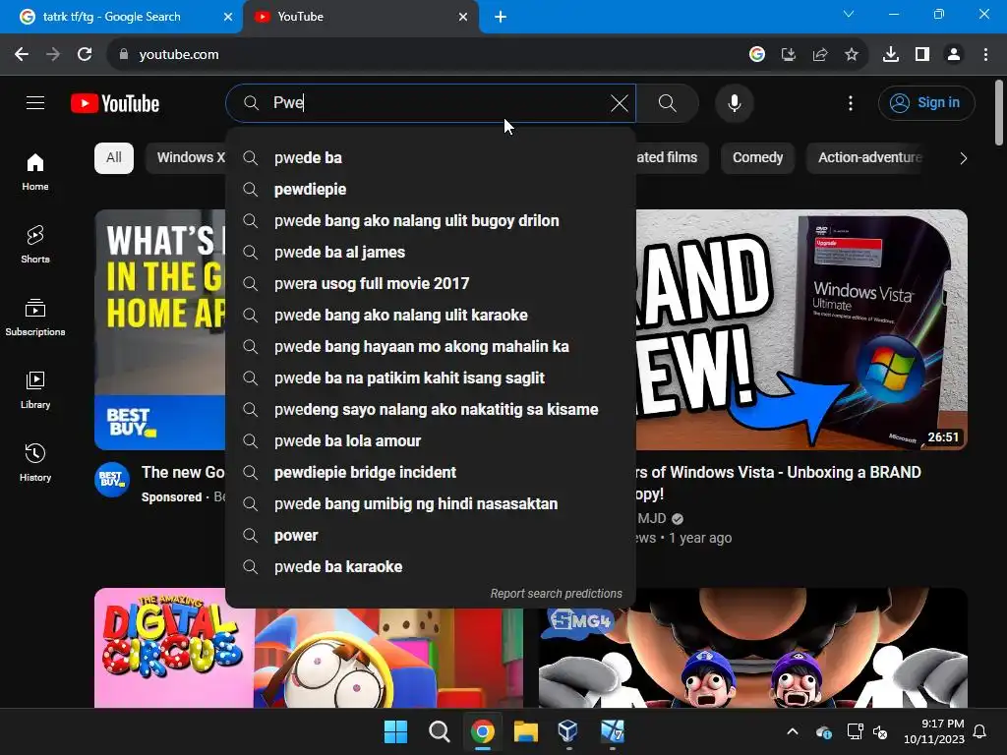
Task: Select the Comedy filter chip
Action: tap(757, 158)
